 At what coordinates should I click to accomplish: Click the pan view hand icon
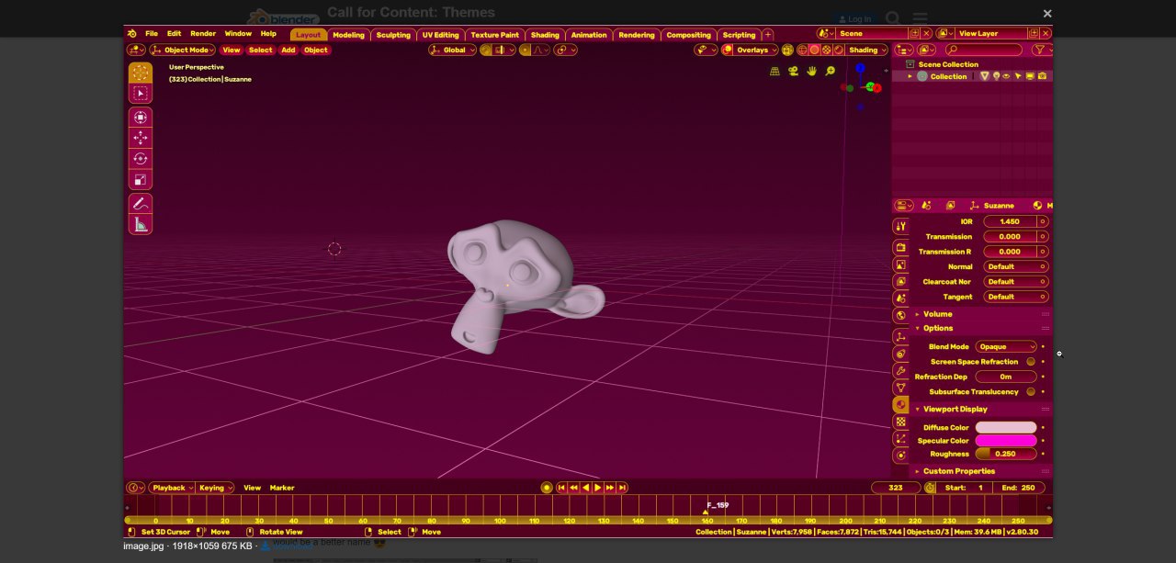pyautogui.click(x=811, y=71)
